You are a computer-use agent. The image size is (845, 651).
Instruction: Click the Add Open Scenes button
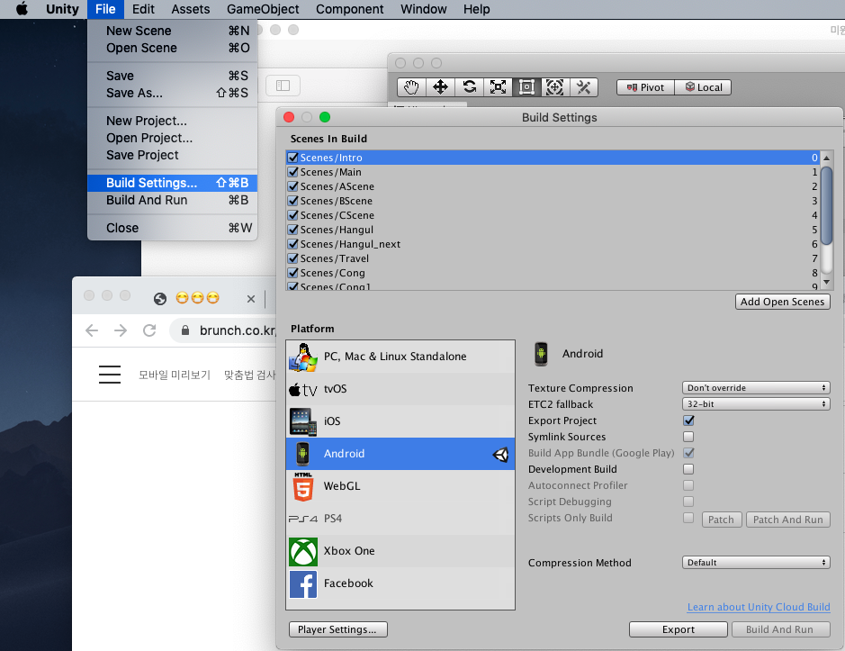click(783, 302)
